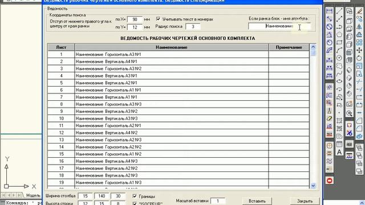Select the Offset tool
The image size is (365, 205).
(359, 35)
